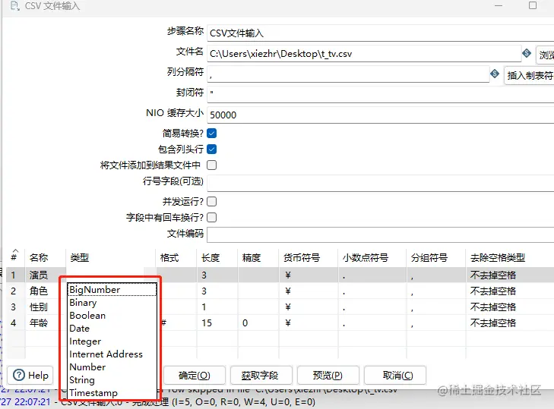
Task: Click the 浏览 browse button
Action: point(545,55)
